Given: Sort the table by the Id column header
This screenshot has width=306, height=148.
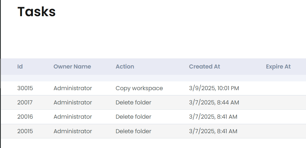Looking at the screenshot, I should [20, 67].
